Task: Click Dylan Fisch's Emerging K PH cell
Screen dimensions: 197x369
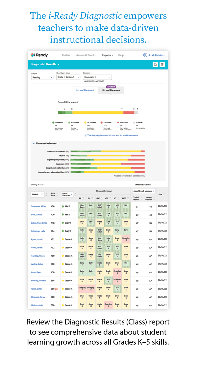Action: pyautogui.click(x=91, y=289)
